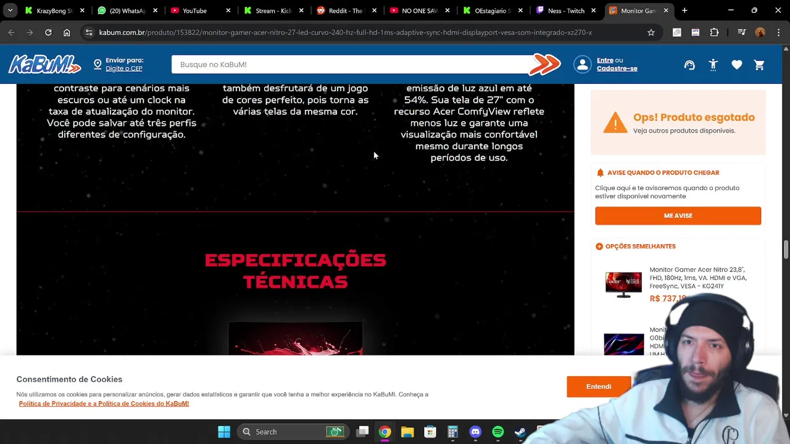The height and width of the screenshot is (444, 790).
Task: Switch to the WhatsApp tab
Action: click(x=127, y=10)
